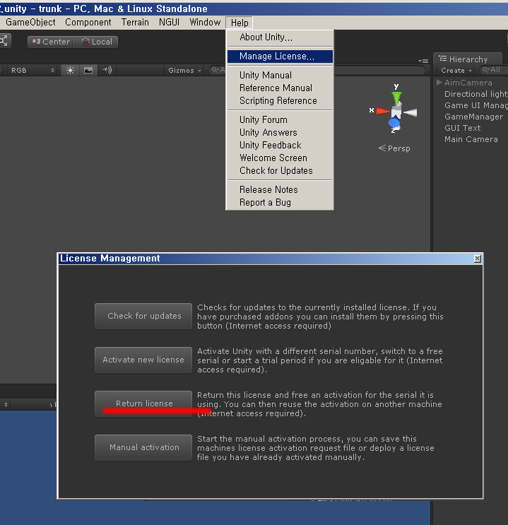
Task: Open Scripting Reference from Help menu
Action: [x=280, y=101]
